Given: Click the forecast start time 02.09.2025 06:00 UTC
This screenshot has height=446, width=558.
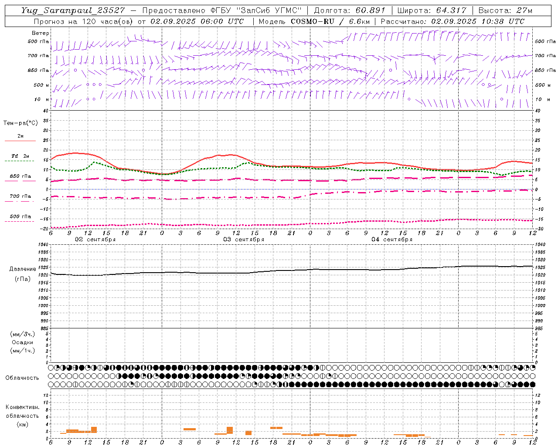Looking at the screenshot, I should (x=197, y=21).
